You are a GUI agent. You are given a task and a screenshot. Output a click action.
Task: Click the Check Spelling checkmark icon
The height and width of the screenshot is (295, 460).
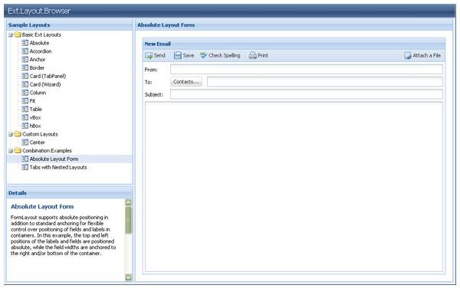tap(203, 55)
